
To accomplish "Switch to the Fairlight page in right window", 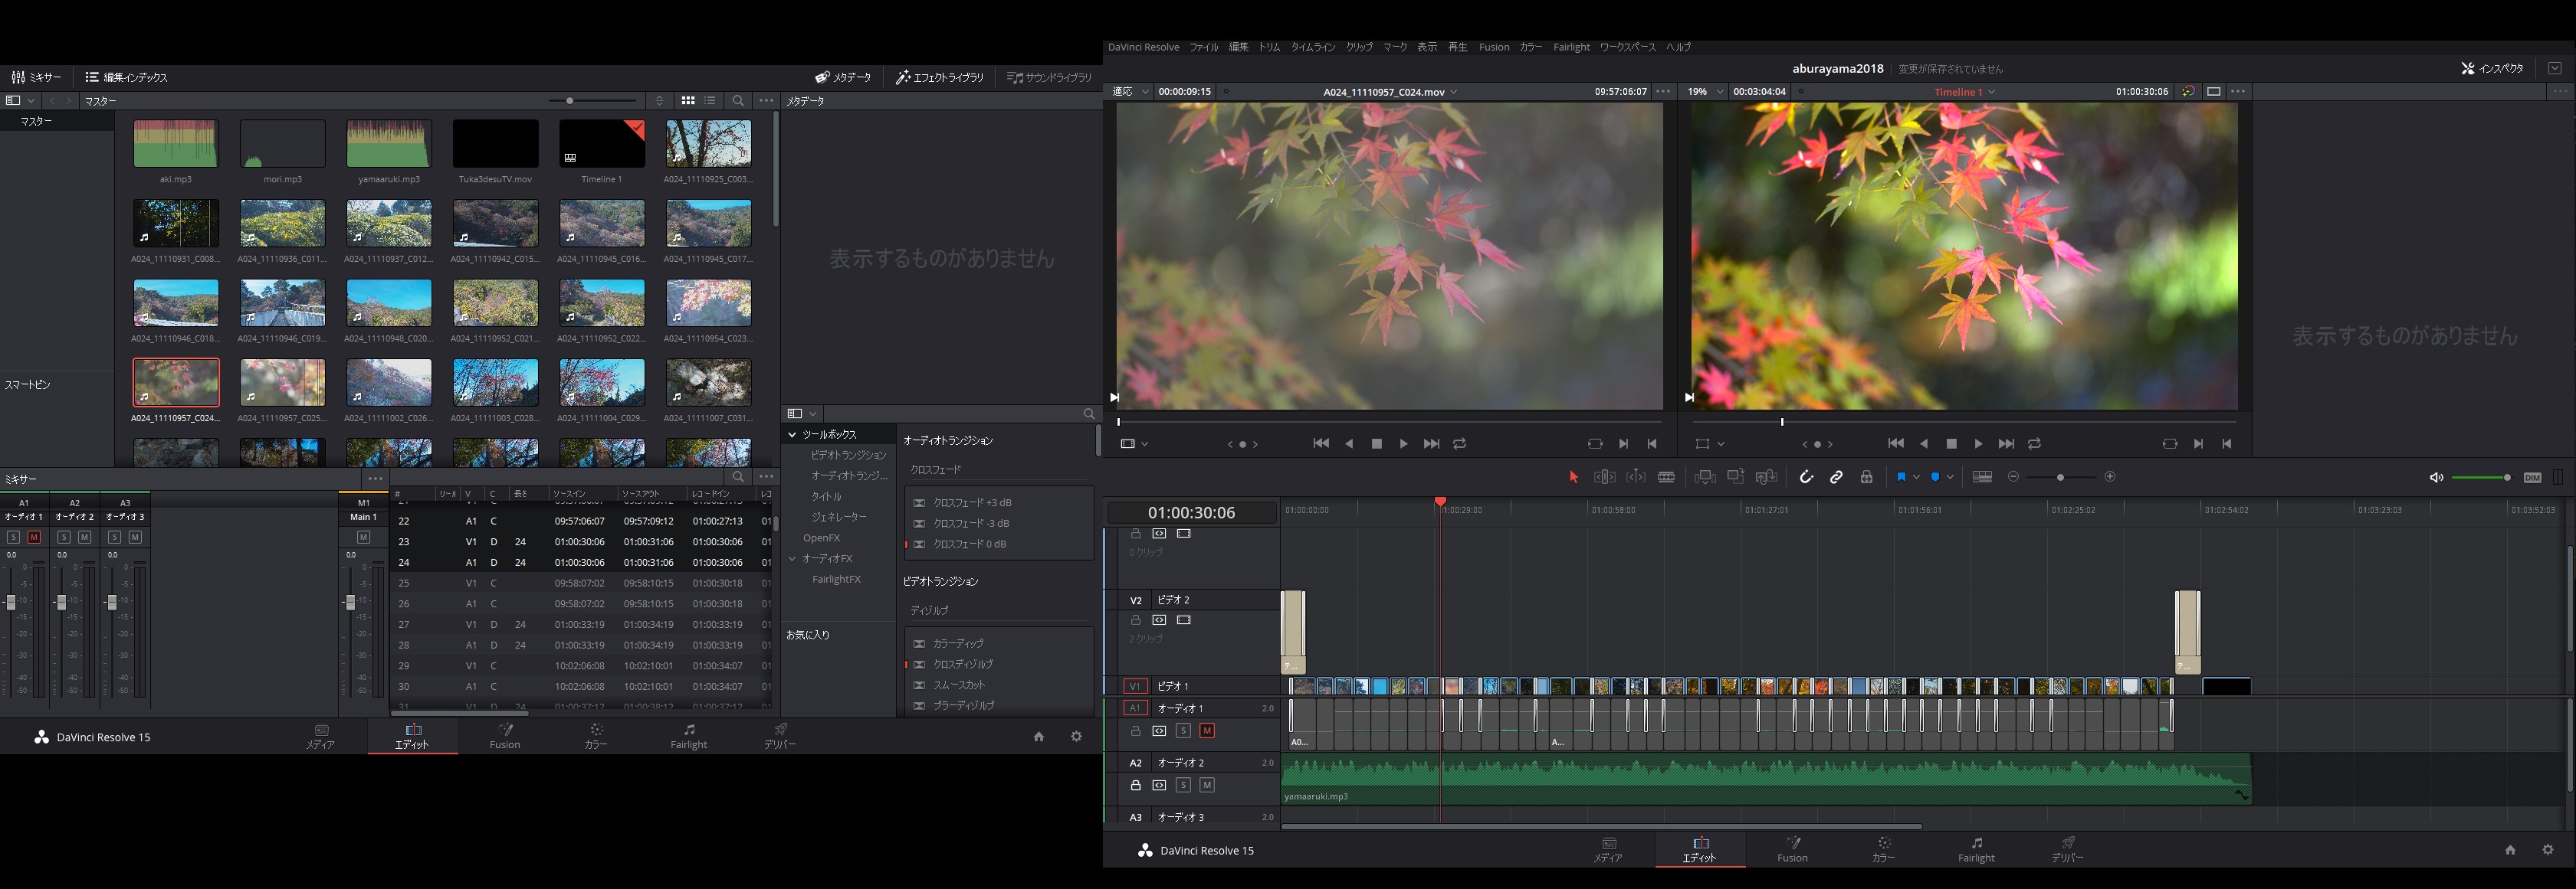I will coord(1975,849).
